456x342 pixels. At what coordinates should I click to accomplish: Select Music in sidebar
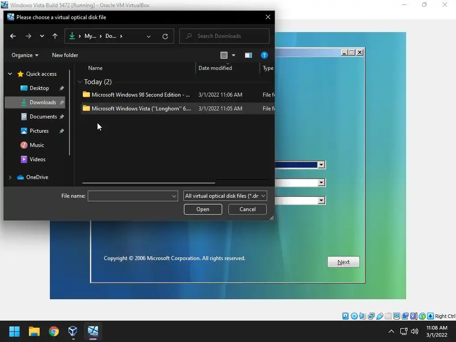tap(37, 145)
